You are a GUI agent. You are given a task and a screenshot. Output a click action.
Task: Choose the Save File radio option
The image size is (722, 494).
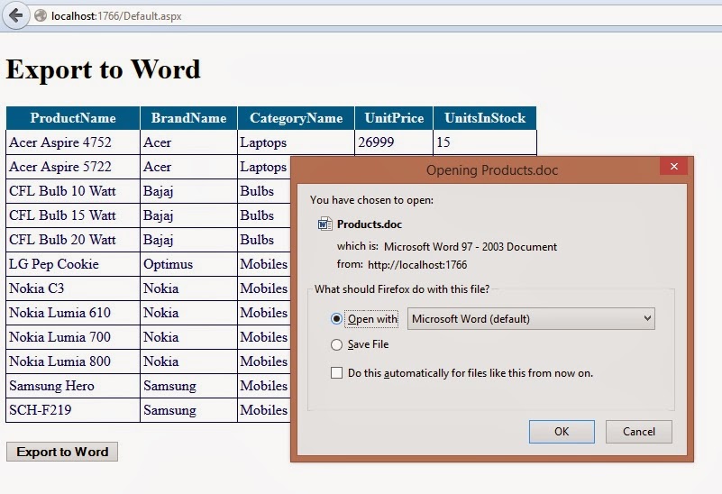336,344
